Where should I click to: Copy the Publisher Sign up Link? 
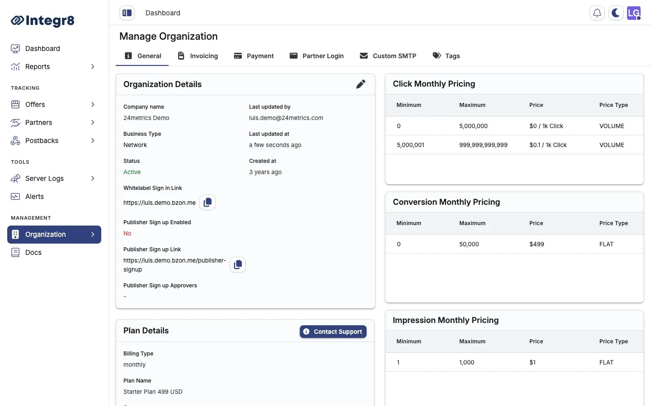pyautogui.click(x=238, y=265)
